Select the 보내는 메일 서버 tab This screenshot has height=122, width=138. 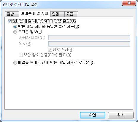(35, 14)
